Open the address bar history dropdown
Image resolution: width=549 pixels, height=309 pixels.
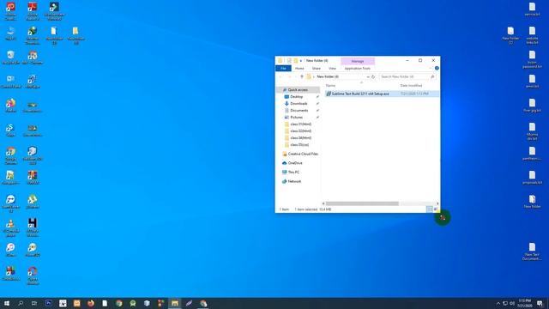tap(368, 76)
